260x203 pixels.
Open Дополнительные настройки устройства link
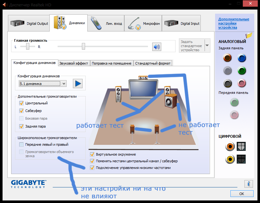tap(234, 23)
